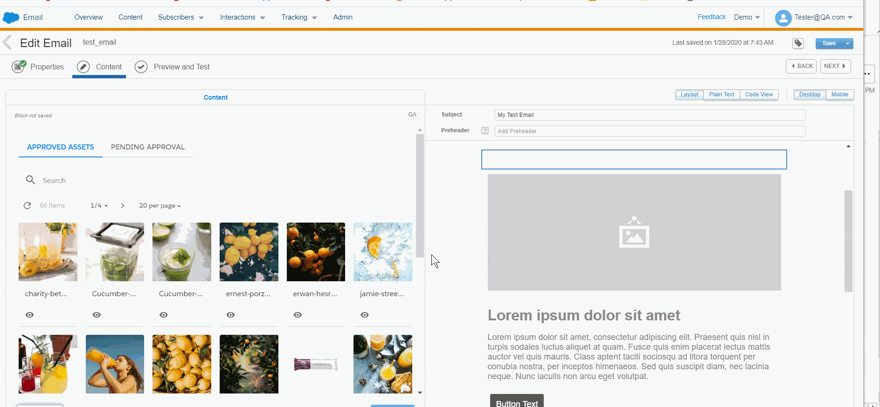Expand the Subscribers menu

[x=181, y=17]
